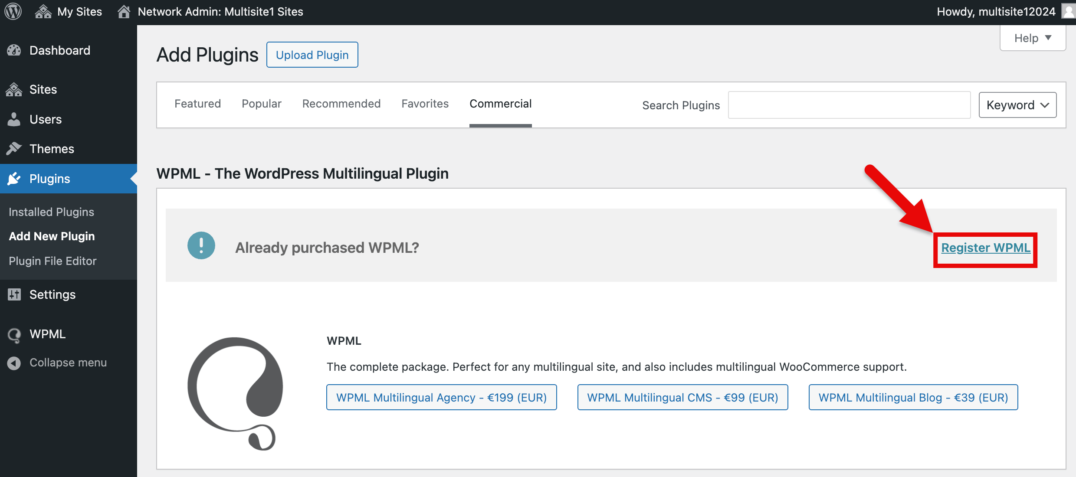
Task: Follow the Register WPML link
Action: (x=986, y=248)
